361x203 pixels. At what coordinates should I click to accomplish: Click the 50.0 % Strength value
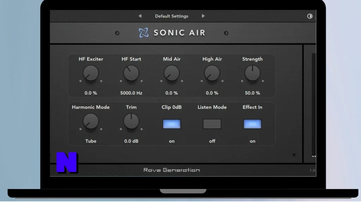(252, 93)
